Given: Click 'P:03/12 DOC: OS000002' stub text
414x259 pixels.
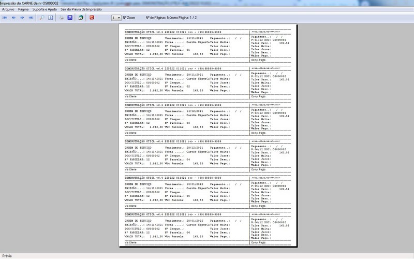Looking at the screenshot, I should [269, 113].
